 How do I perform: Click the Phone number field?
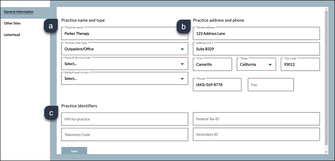pos(217,84)
